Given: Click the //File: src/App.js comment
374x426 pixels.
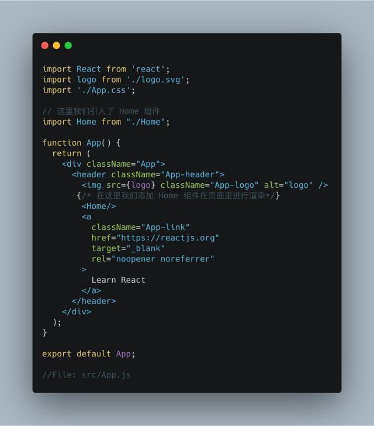Looking at the screenshot, I should tap(86, 375).
